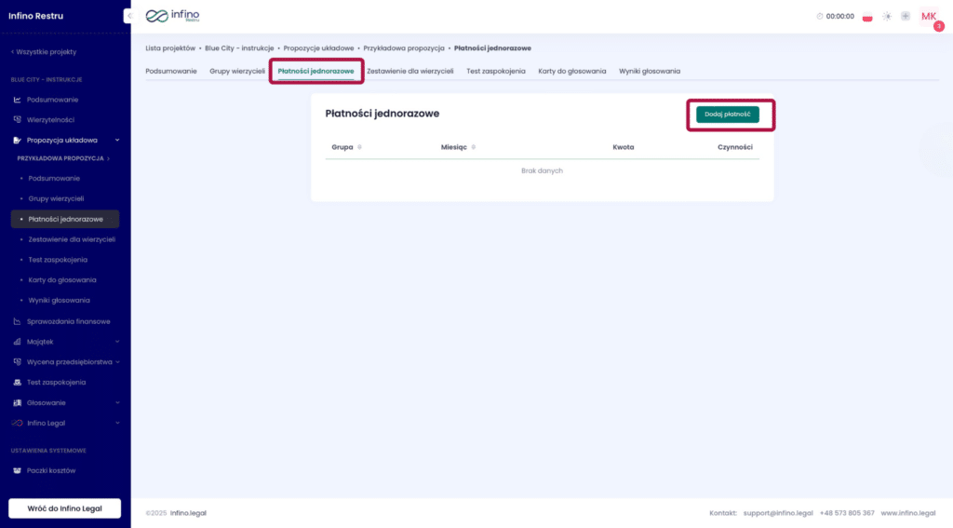The width and height of the screenshot is (953, 528).
Task: Click the Dodaj płatność button
Action: (x=727, y=114)
